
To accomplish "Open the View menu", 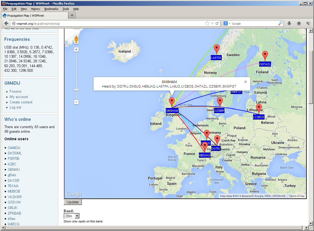I will tap(24, 9).
